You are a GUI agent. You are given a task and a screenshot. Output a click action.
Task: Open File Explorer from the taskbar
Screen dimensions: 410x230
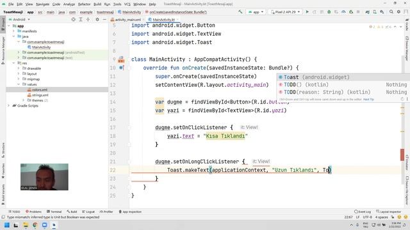pos(26,225)
